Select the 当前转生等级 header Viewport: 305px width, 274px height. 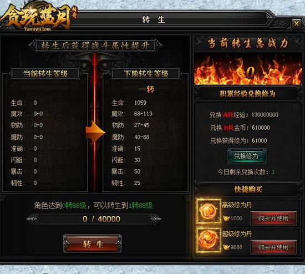[45, 74]
